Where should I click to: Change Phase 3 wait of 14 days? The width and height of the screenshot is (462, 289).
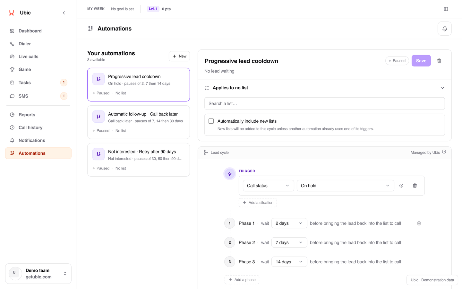pos(289,262)
